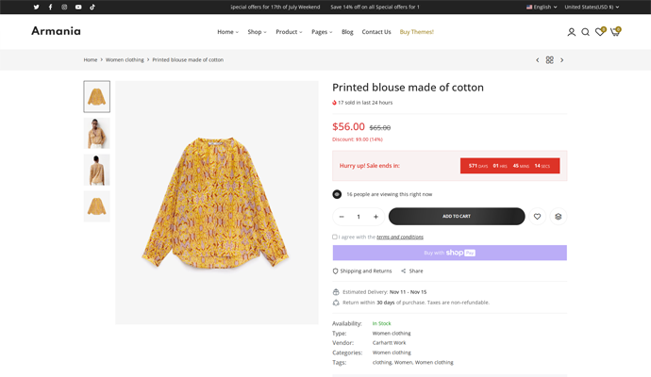Agree to the terms and conditions checkbox

(335, 237)
